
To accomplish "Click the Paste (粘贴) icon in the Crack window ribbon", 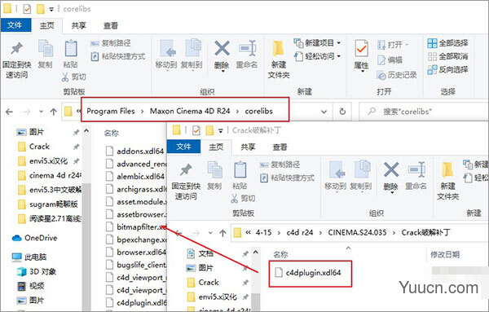I will click(240, 170).
